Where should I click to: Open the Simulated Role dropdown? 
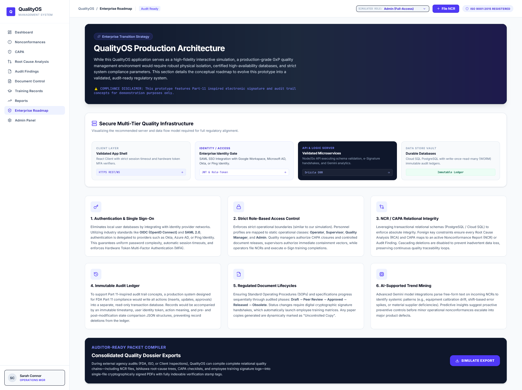coord(393,9)
